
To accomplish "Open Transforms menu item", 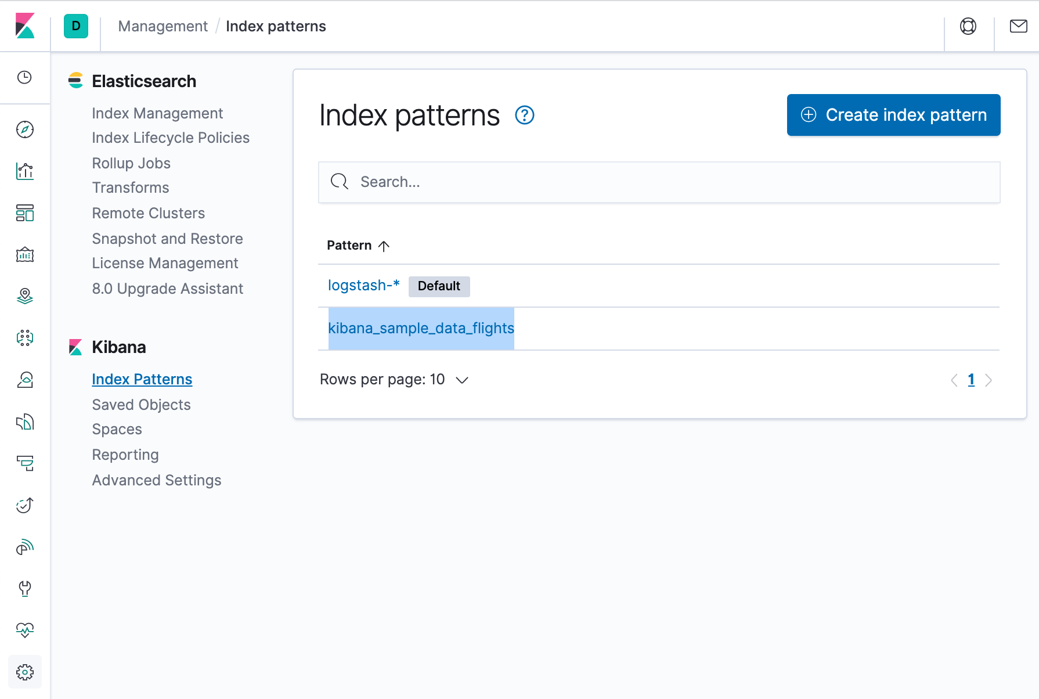I will [x=131, y=188].
